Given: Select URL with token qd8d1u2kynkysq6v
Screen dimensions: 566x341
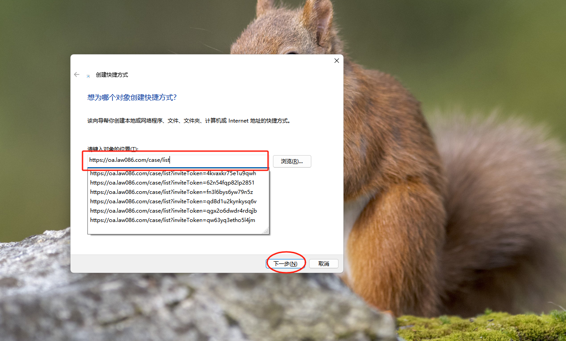Looking at the screenshot, I should click(x=173, y=201).
